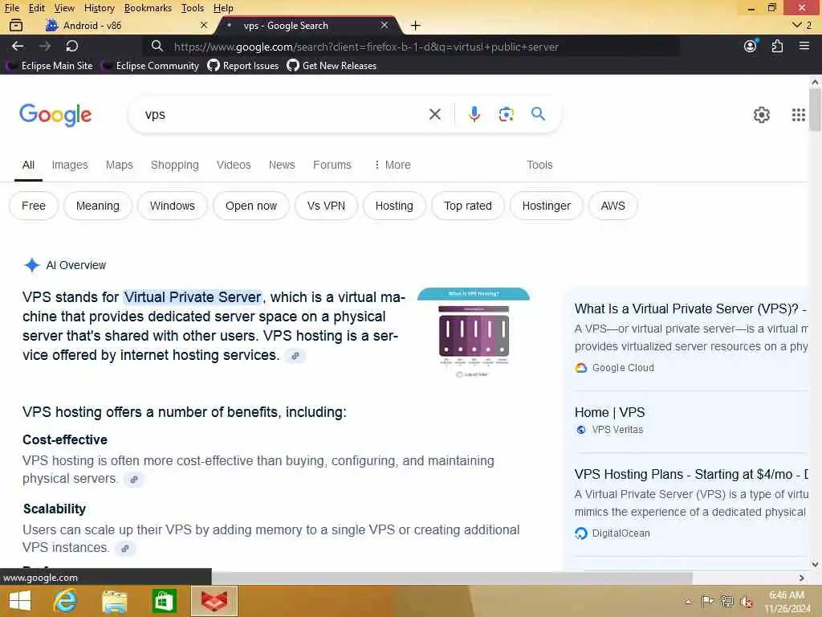Open Get New Releases bookmark

point(332,66)
